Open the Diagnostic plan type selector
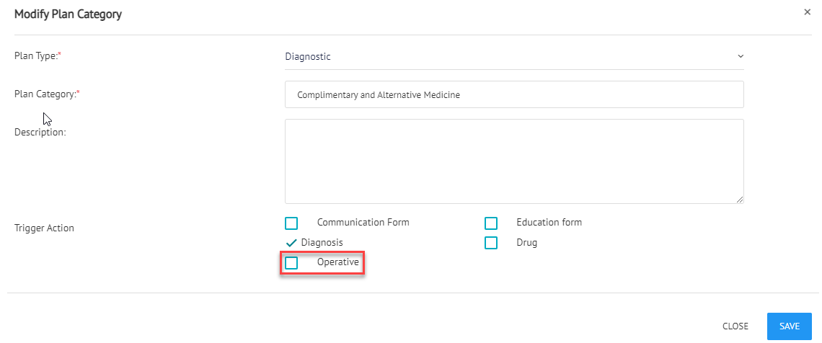This screenshot has height=343, width=822. [514, 56]
